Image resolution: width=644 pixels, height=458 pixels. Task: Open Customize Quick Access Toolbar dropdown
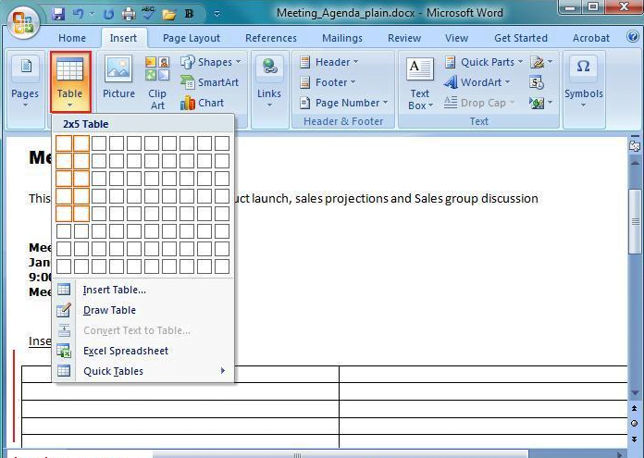coord(217,15)
